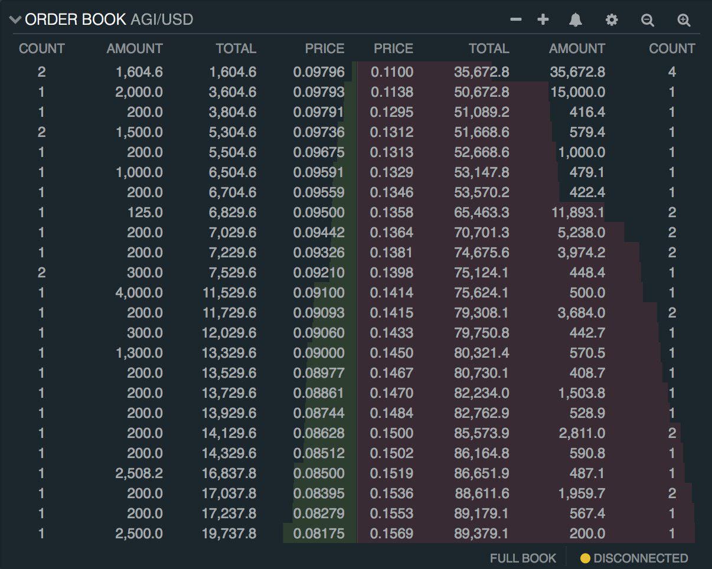The width and height of the screenshot is (712, 569).
Task: Select bid price 0.08175
Action: point(319,534)
